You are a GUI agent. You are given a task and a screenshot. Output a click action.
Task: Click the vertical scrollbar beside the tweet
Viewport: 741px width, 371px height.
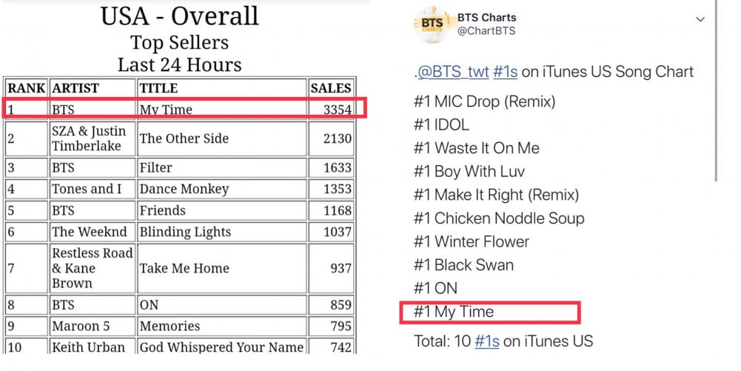[x=717, y=90]
